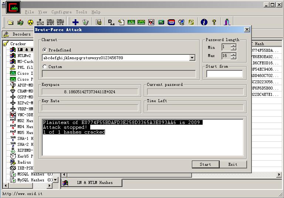284x198 pixels.
Task: Click the Exit door toolbar icon
Action: (x=227, y=22)
